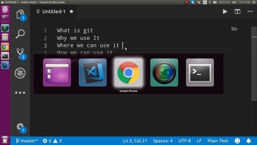Open network indicator in top panel
The width and height of the screenshot is (257, 145).
pyautogui.click(x=199, y=2)
